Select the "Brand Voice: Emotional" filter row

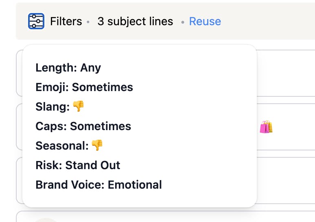[x=98, y=185]
